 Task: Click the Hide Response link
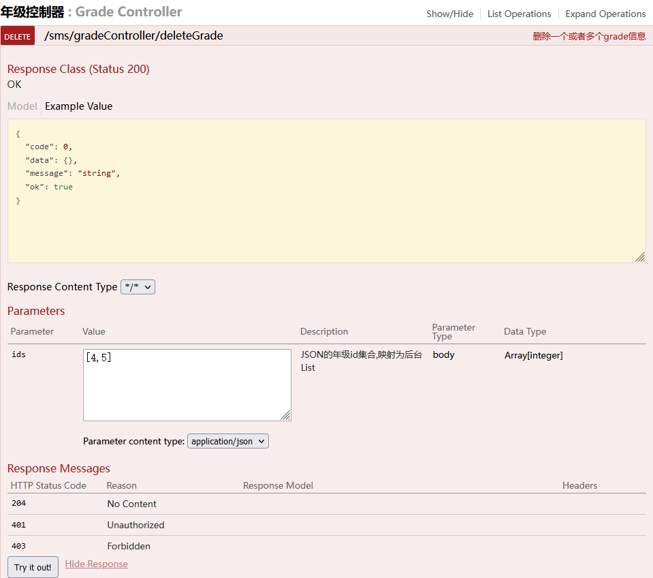[x=96, y=564]
